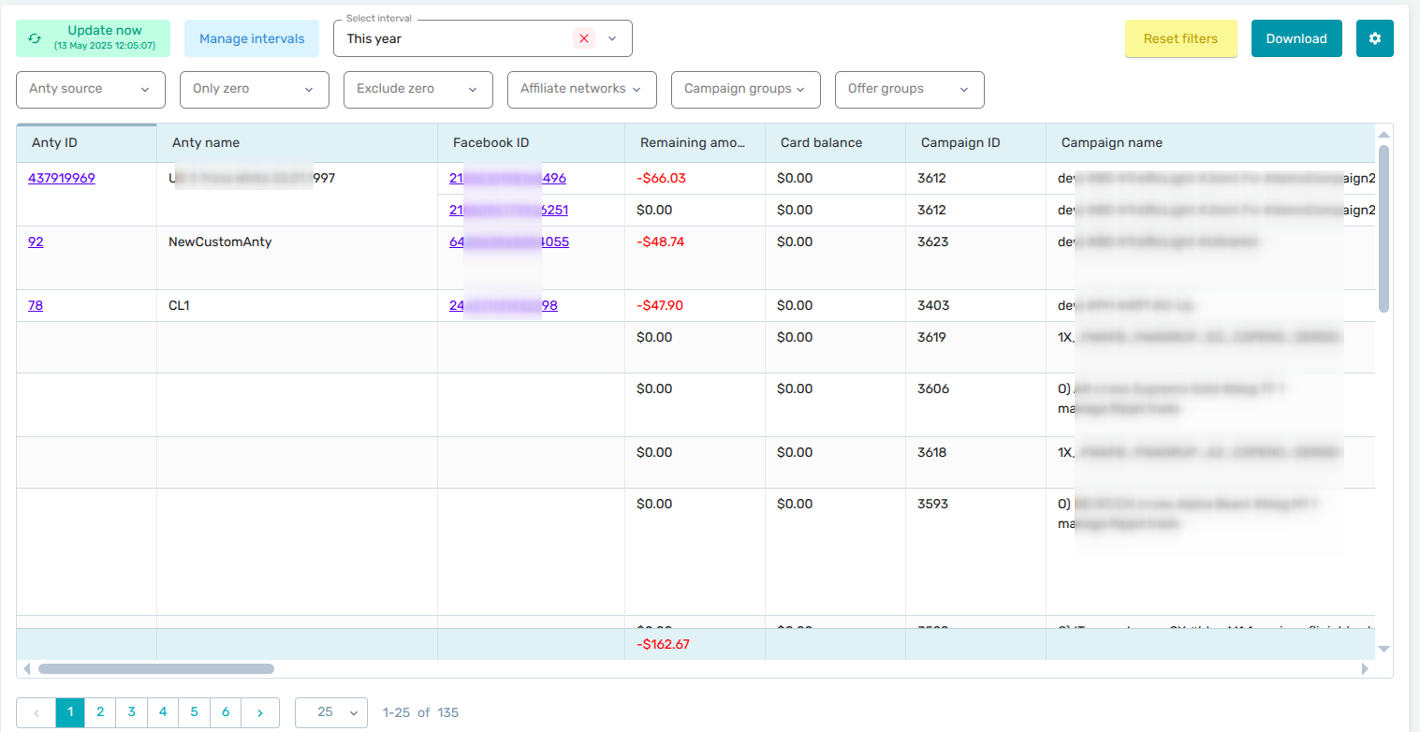Select the CL1 anty name cell
The height and width of the screenshot is (732, 1420).
click(x=297, y=305)
